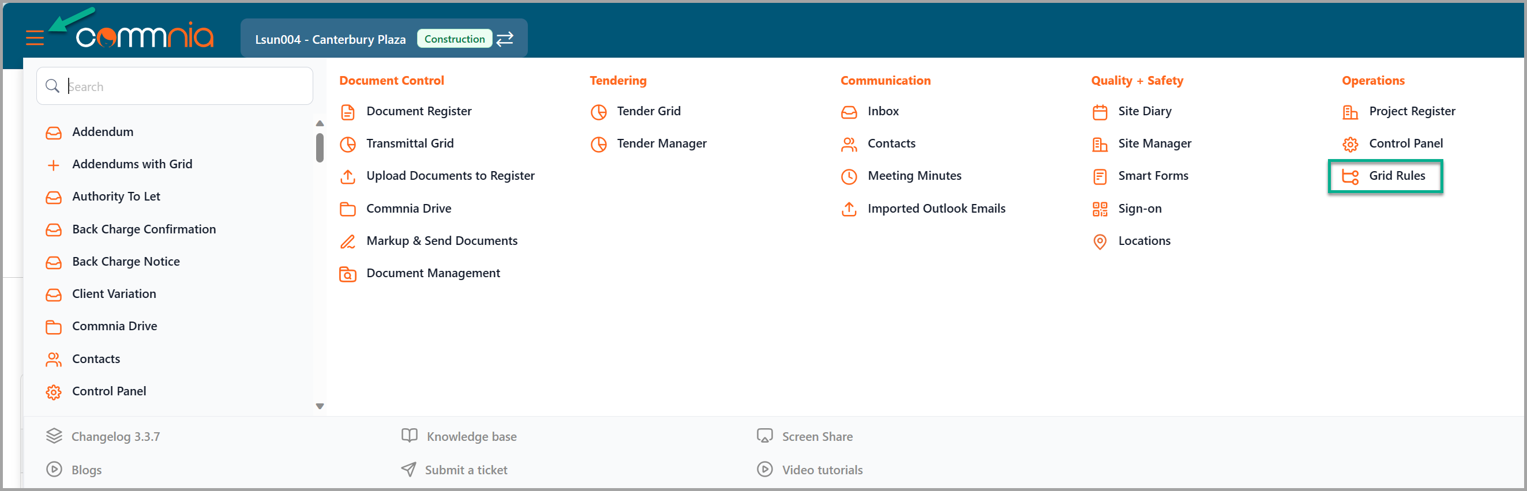Open Commnia Drive under Document Control
Viewport: 1527px width, 491px height.
408,209
